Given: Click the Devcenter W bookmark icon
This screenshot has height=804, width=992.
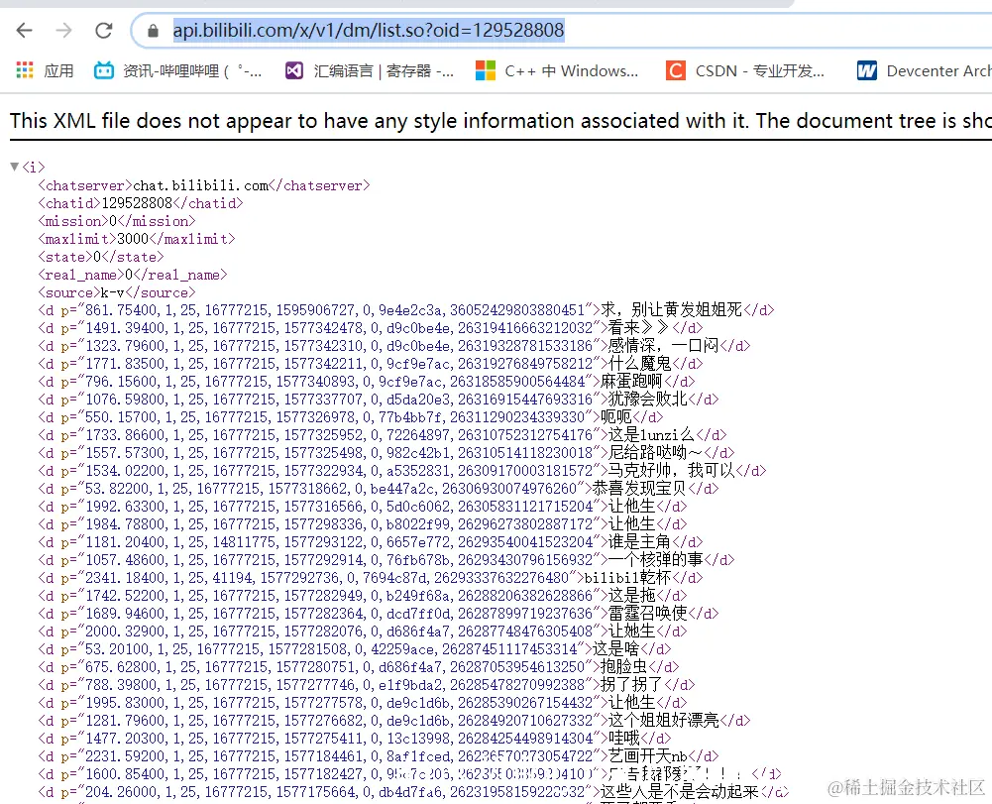Looking at the screenshot, I should tap(867, 70).
